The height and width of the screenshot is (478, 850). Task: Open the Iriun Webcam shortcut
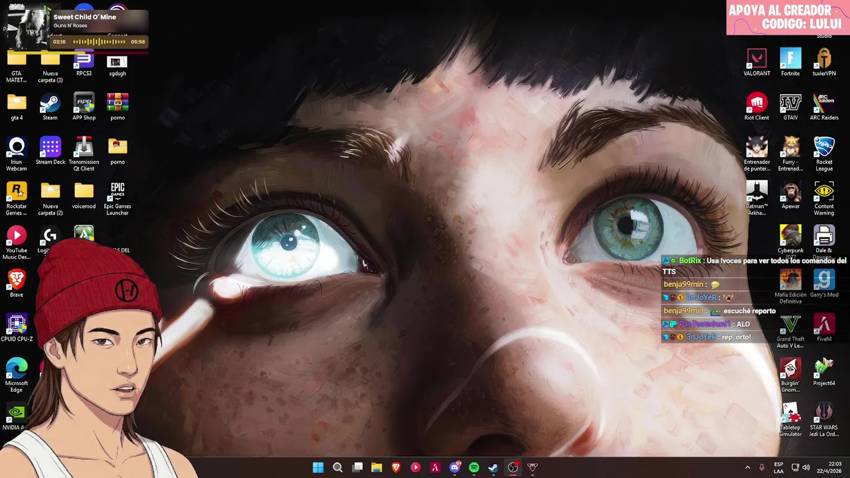tap(17, 154)
